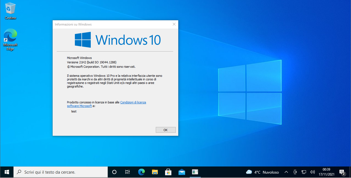Click the Microsoft Windows text line
Screen dimensions: 351x178
tap(79, 58)
